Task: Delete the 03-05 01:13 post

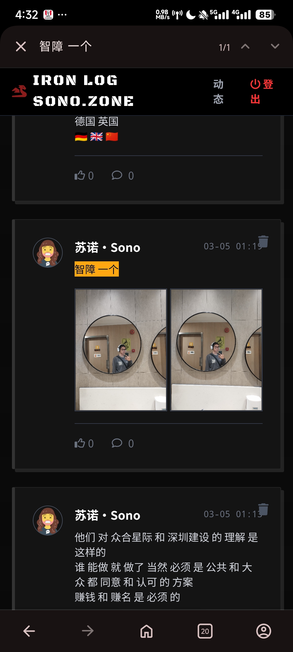Action: 263,509
